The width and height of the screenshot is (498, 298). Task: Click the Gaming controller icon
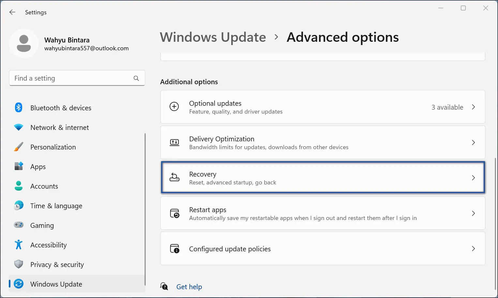coord(19,225)
